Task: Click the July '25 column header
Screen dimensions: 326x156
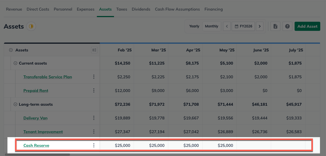Action: 296,50
